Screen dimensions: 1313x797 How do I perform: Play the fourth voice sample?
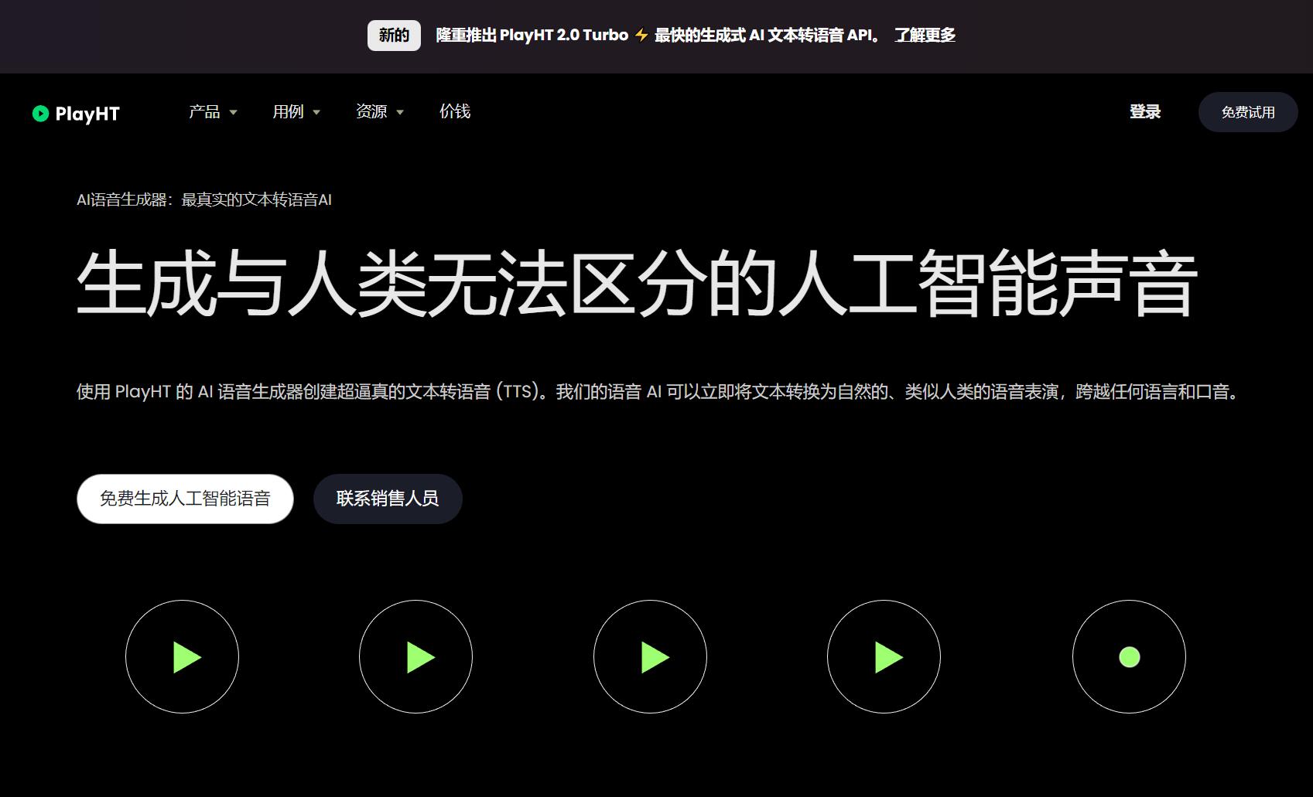884,657
